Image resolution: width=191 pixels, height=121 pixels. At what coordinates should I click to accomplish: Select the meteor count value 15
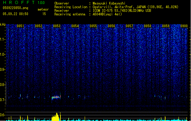tap(44, 14)
